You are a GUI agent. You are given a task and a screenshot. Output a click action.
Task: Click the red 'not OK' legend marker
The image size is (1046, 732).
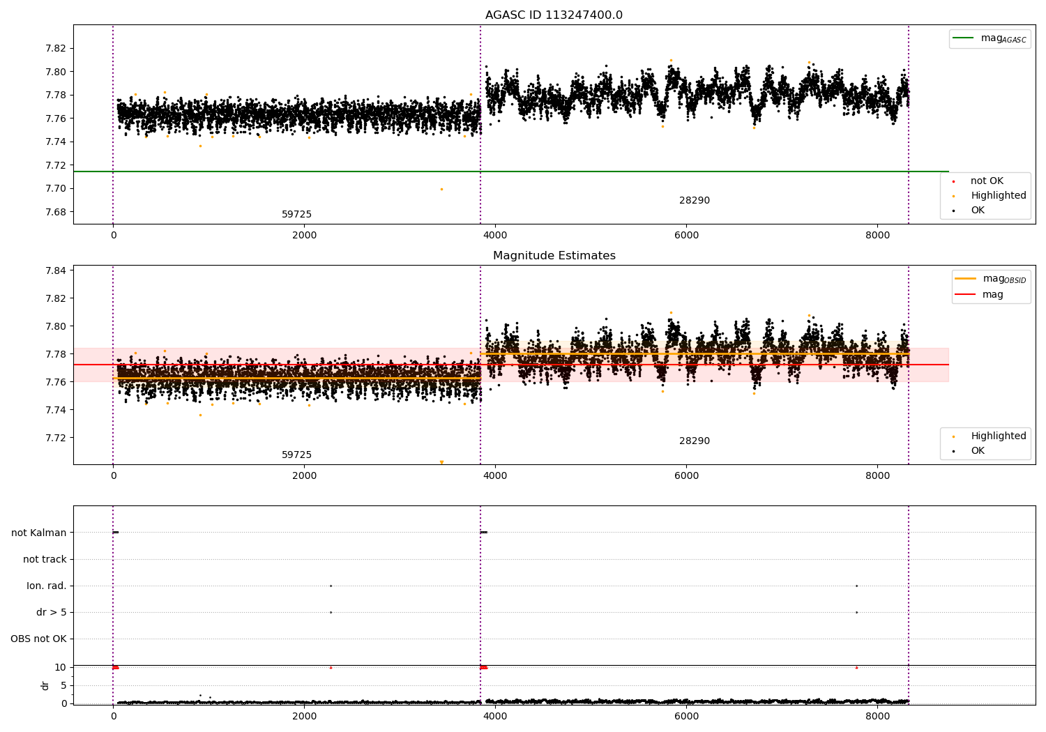tap(953, 181)
